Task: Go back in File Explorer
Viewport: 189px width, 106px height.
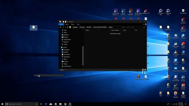Action: tap(60, 27)
